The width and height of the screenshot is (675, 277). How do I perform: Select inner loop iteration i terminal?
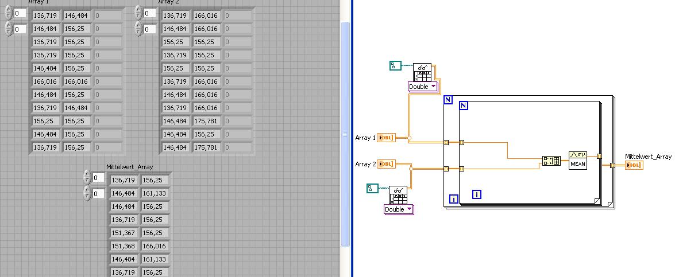pos(477,194)
